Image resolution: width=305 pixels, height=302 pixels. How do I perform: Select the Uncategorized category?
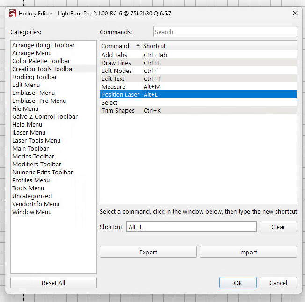[x=32, y=196]
